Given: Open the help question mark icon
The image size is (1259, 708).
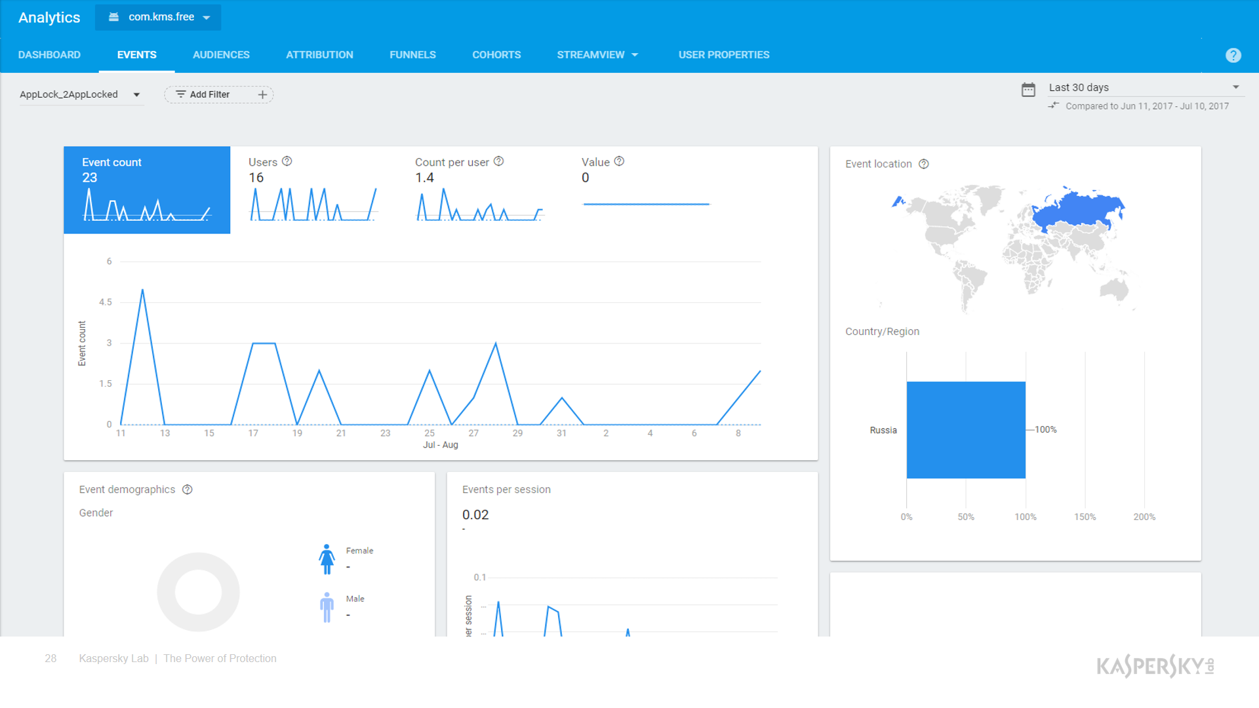Looking at the screenshot, I should click(1233, 55).
